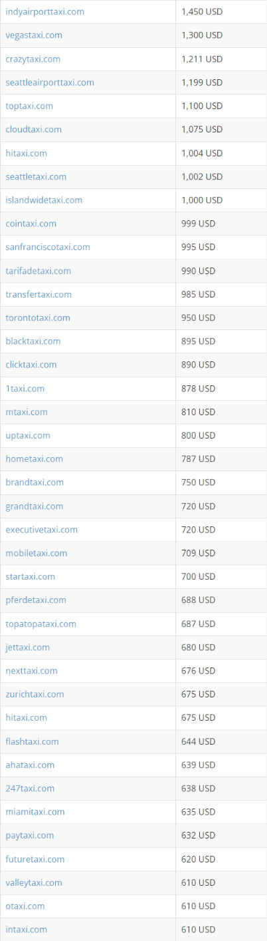Open islandwidetaxi.com link
The image size is (267, 941).
pyautogui.click(x=44, y=200)
